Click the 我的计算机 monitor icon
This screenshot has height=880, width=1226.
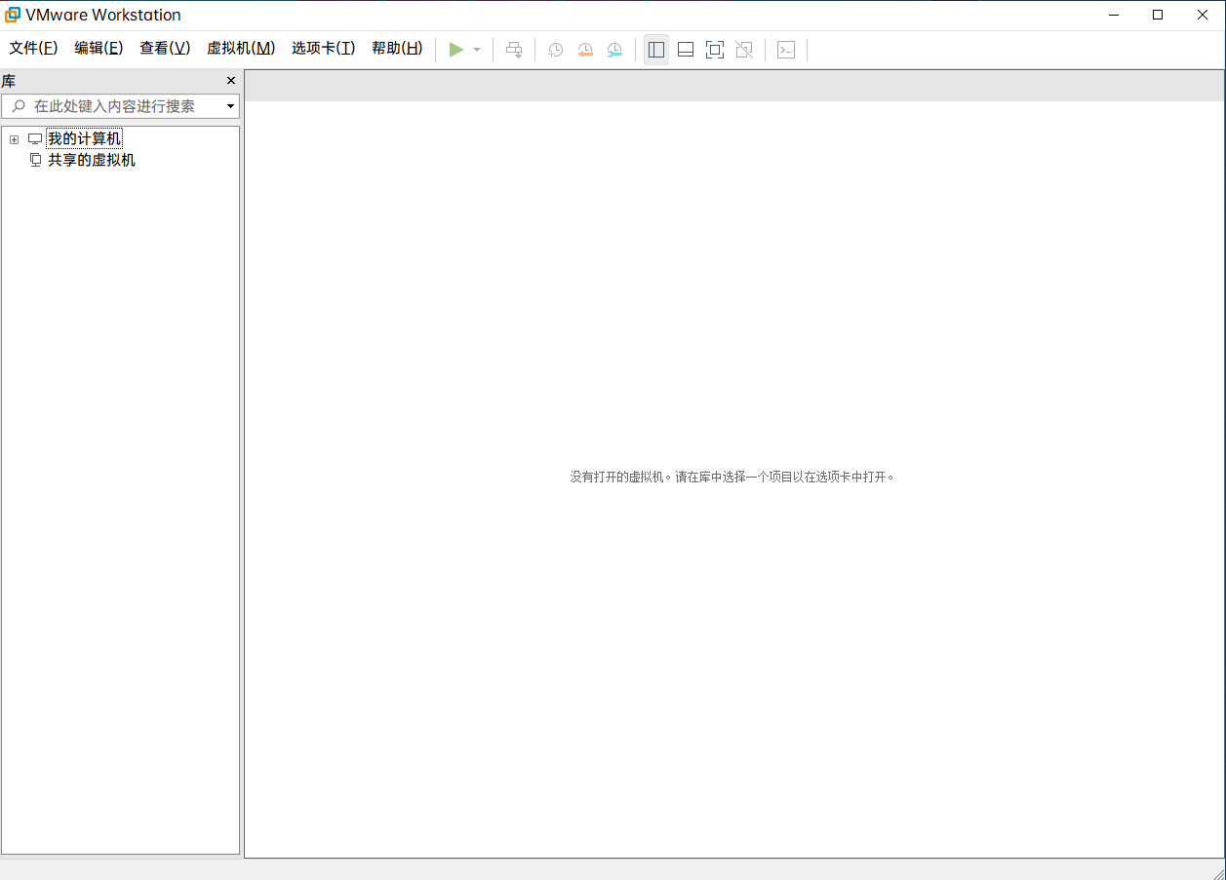[x=35, y=139]
